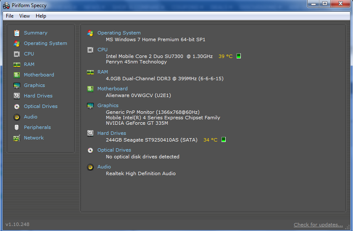Open Operating System section in sidebar
The width and height of the screenshot is (353, 231).
[45, 43]
